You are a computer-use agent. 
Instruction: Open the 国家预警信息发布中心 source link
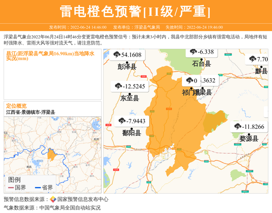pos(83,199)
